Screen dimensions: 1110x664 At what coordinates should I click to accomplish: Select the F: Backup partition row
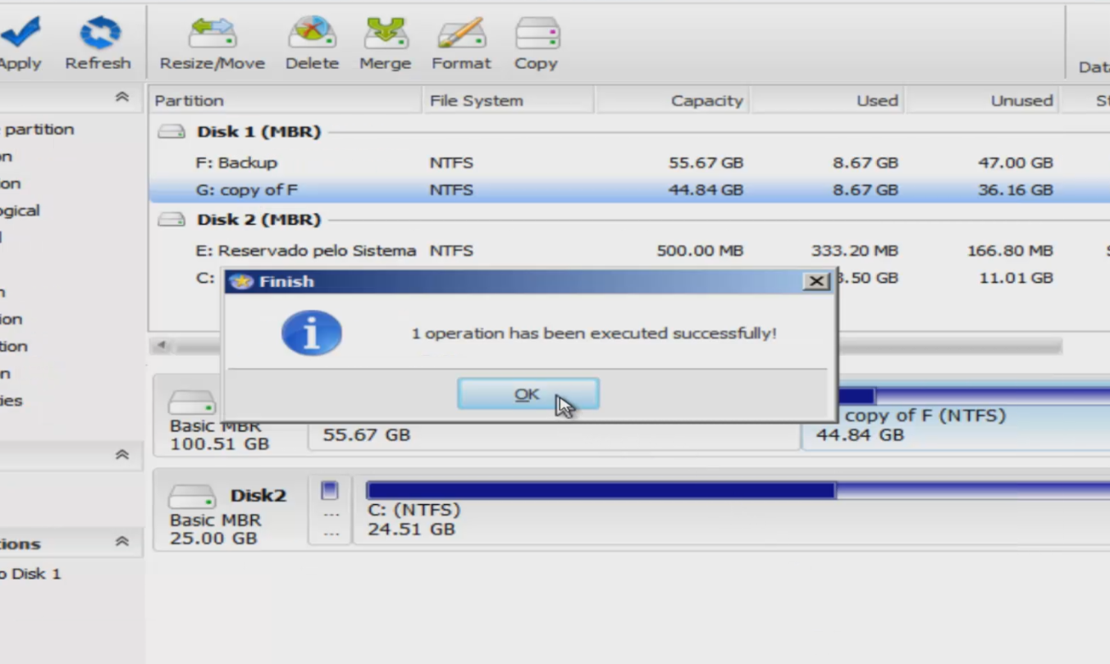[x=629, y=162]
